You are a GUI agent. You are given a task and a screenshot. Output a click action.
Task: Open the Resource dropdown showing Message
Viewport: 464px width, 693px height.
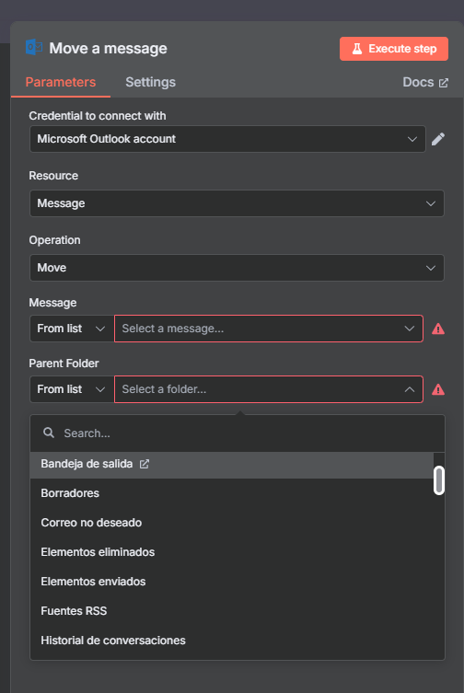[237, 203]
